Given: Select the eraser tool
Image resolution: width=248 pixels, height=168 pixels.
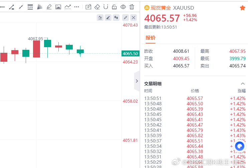Looking at the screenshot, I should 97,7.
